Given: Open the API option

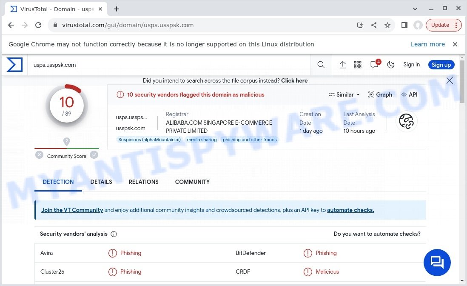Looking at the screenshot, I should pos(409,95).
